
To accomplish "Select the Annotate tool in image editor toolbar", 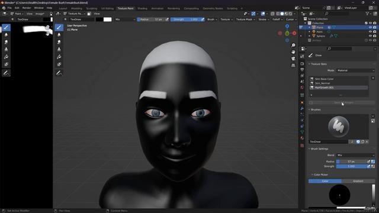I will 6,73.
